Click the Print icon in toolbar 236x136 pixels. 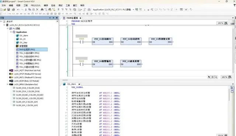pos(13,10)
